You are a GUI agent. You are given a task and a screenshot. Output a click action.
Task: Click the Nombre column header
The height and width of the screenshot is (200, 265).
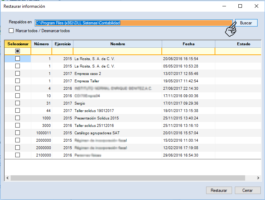[x=117, y=44]
